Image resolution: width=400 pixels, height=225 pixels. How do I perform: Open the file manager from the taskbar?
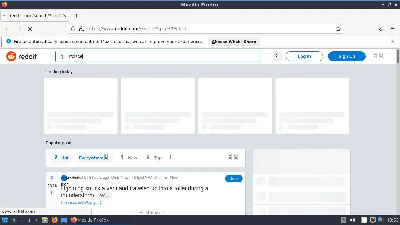tap(45, 220)
